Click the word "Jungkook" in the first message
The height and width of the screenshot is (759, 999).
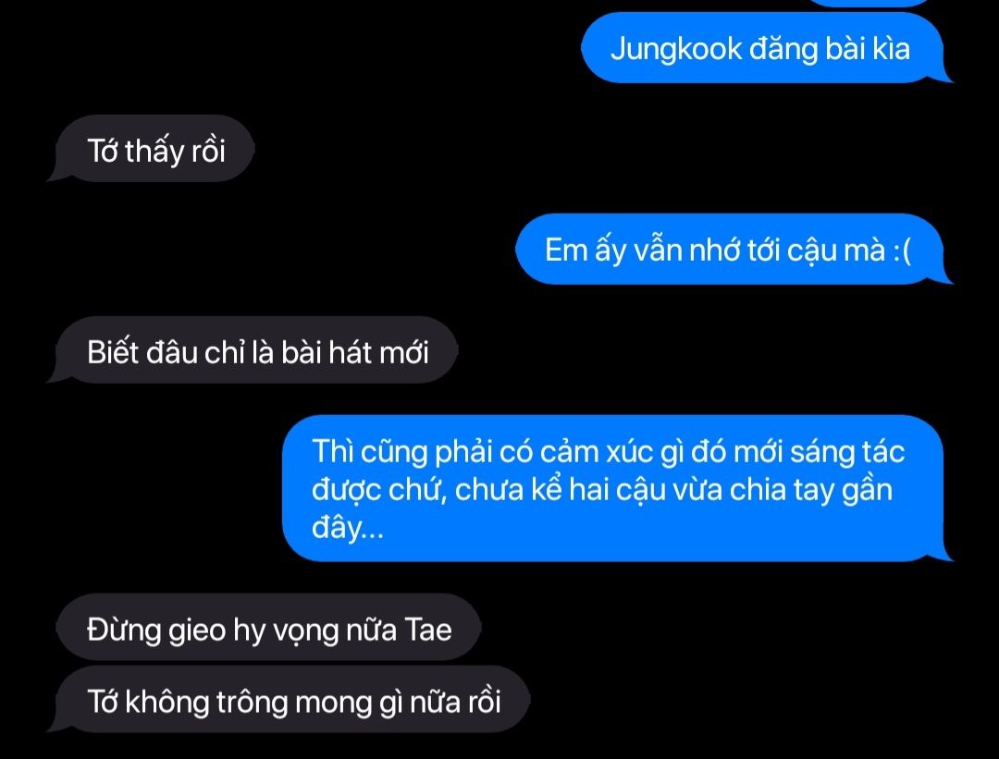676,49
